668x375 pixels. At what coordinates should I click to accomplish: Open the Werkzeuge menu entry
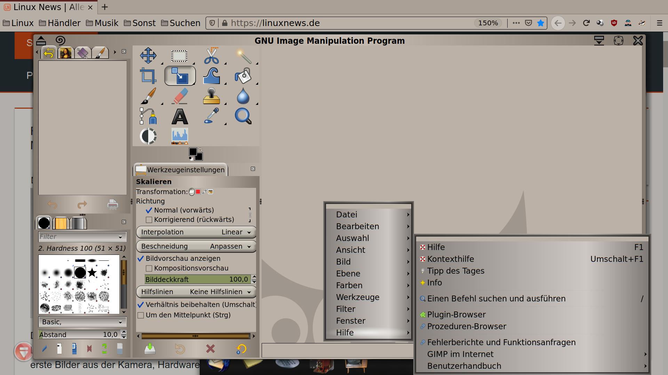click(368, 297)
